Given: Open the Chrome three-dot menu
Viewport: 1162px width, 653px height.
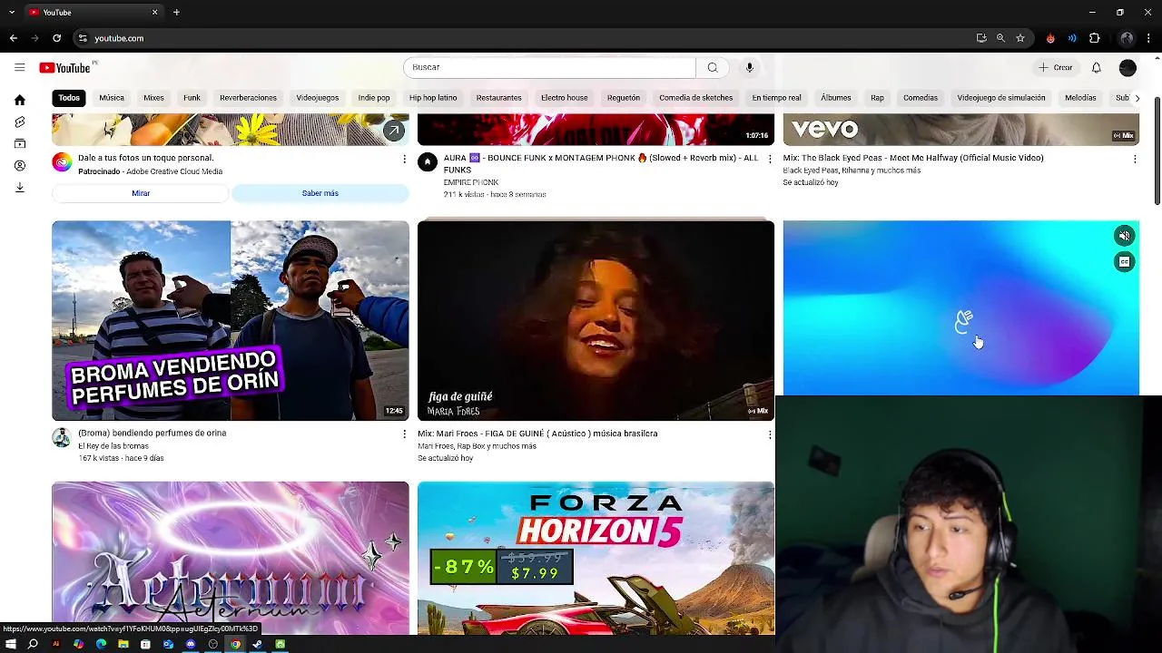Looking at the screenshot, I should tap(1150, 38).
